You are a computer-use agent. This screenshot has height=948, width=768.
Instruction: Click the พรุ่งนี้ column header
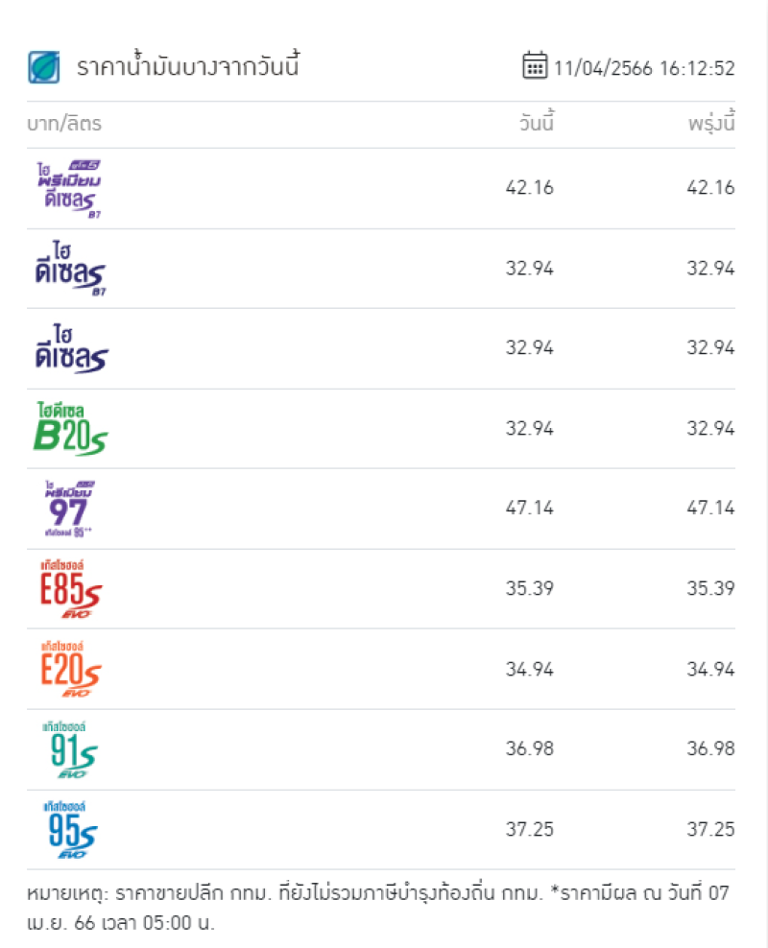click(711, 123)
